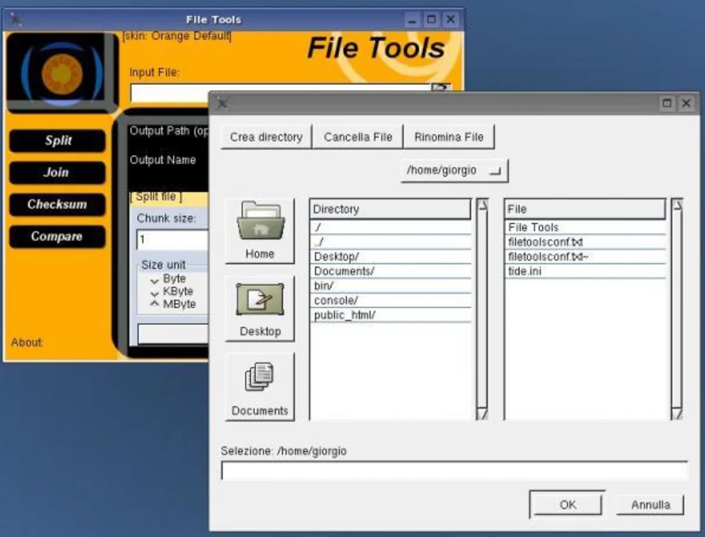Close the File Tools window
Screen dimensions: 705x537
point(450,19)
